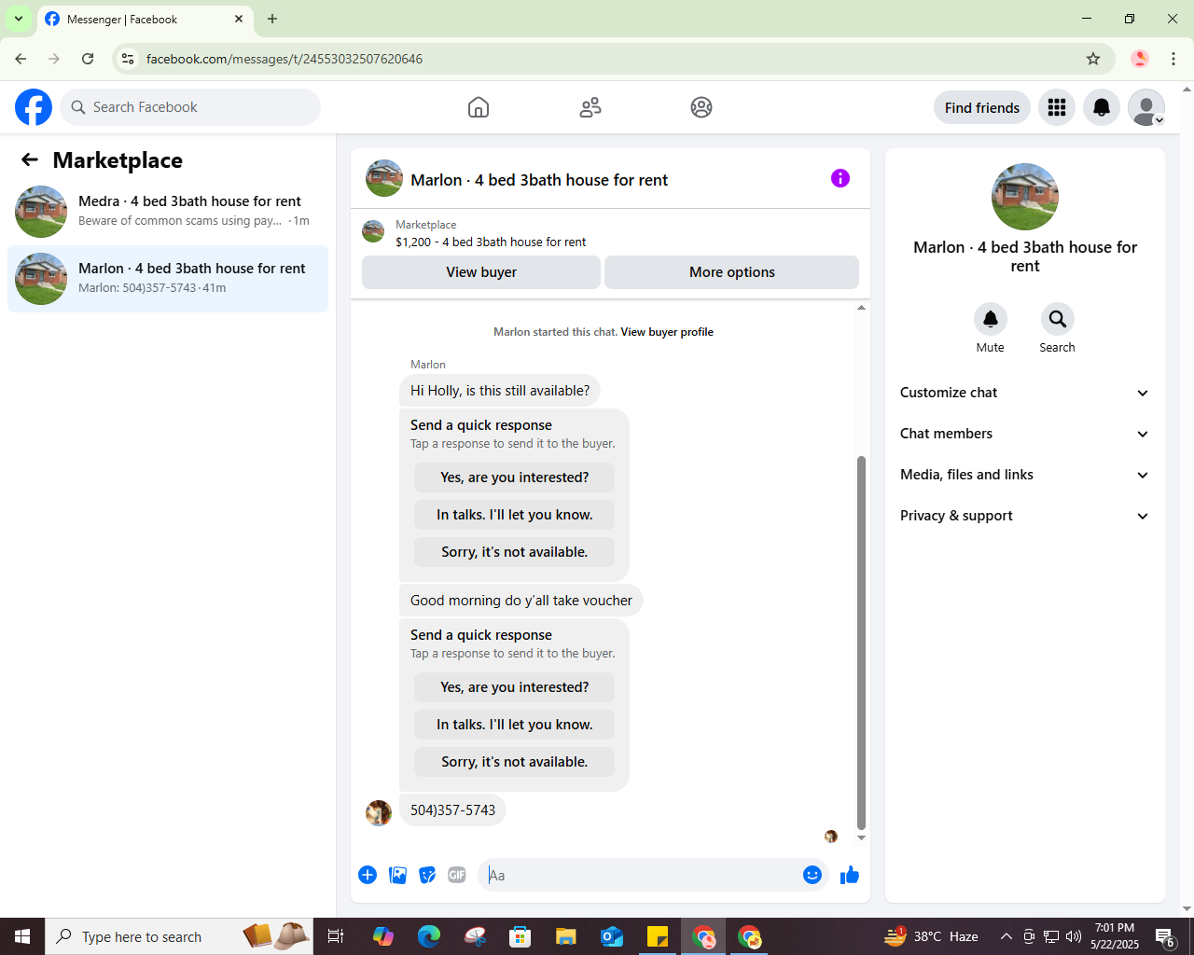Open more actions plus icon in composer
This screenshot has height=955, width=1194.
point(368,875)
